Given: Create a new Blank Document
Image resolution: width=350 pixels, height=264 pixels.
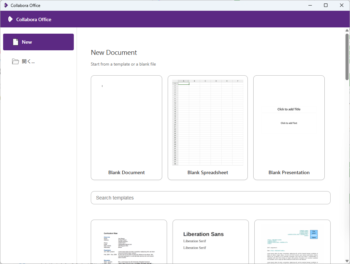Looking at the screenshot, I should point(126,127).
